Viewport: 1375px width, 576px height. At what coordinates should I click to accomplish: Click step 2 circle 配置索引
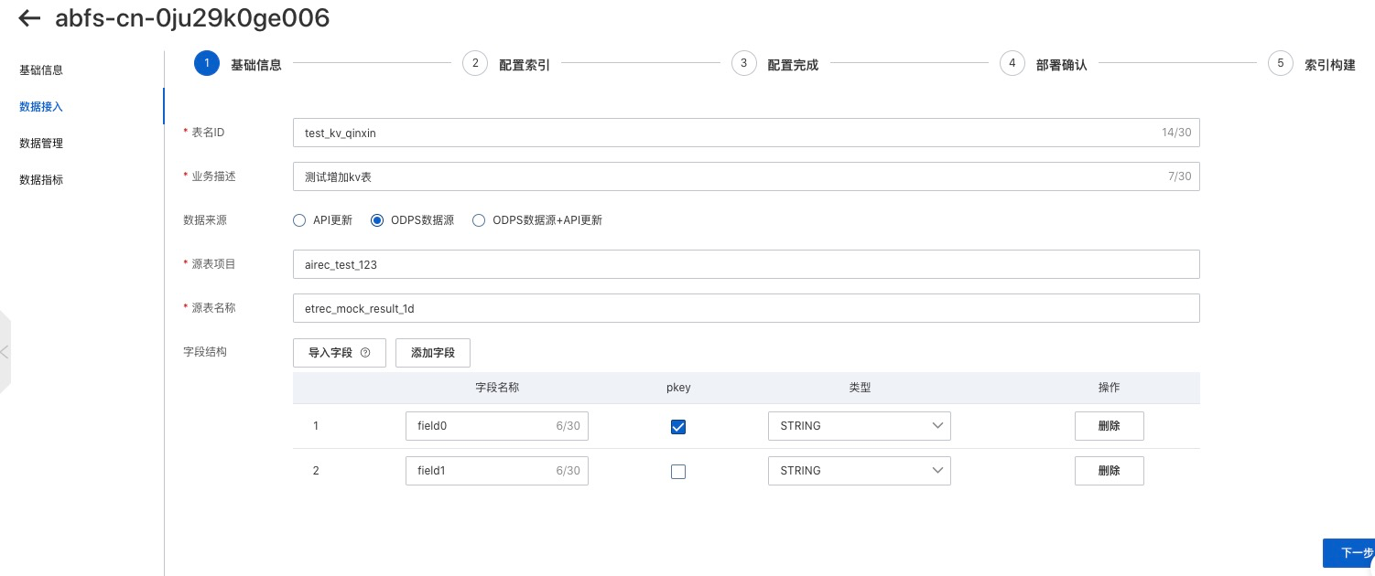click(475, 64)
